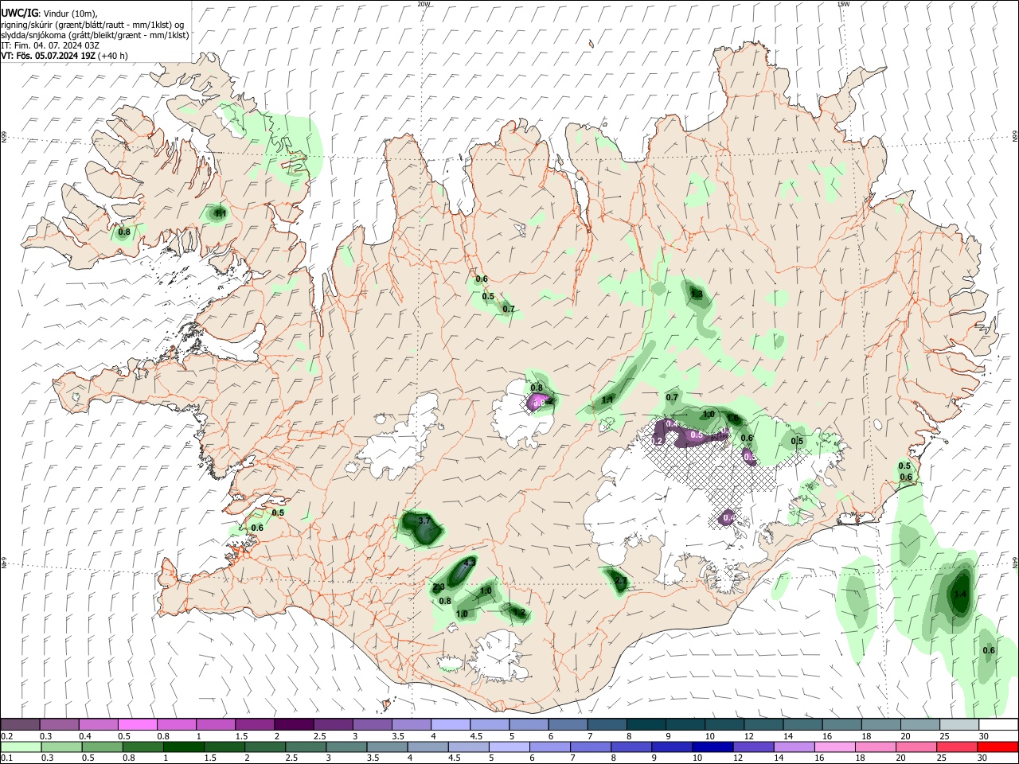Pick the darkest green 1–1.5 legend swatch
The width and height of the screenshot is (1019, 764).
(x=182, y=746)
